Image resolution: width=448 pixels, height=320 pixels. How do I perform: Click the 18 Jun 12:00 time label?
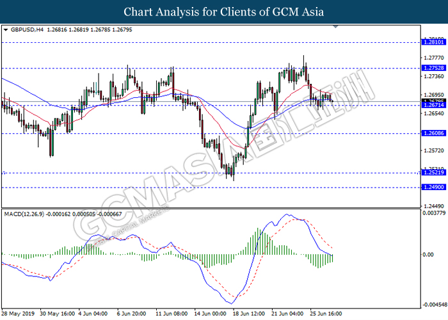248,314
